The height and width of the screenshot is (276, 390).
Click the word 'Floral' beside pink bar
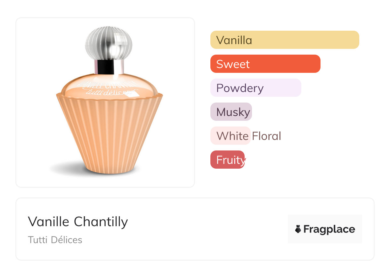(266, 136)
